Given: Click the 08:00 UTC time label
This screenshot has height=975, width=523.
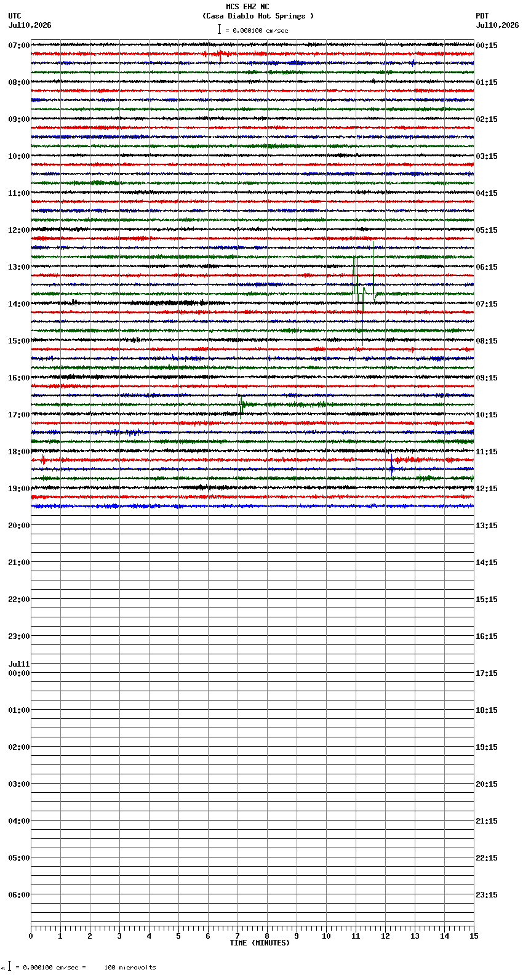Looking at the screenshot, I should [19, 82].
